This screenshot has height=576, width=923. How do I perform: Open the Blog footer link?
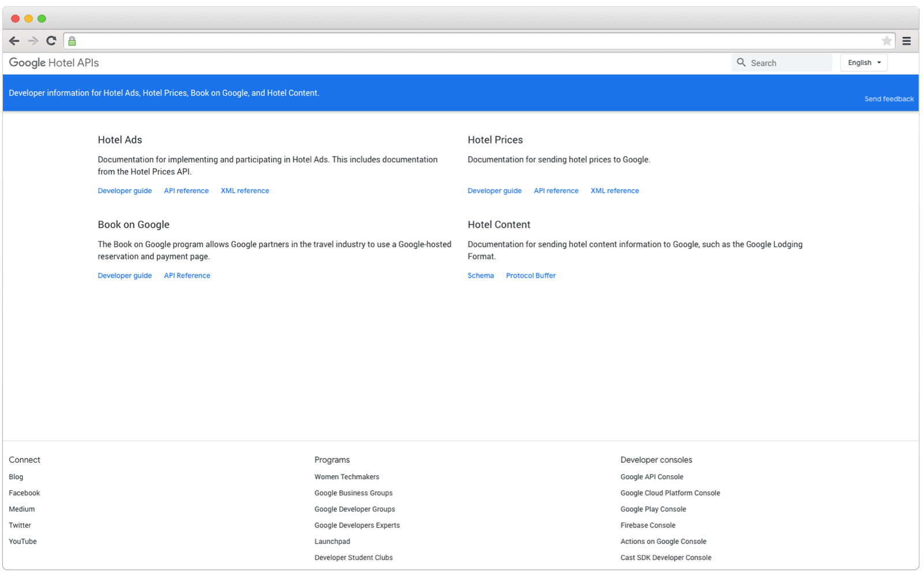click(x=16, y=477)
